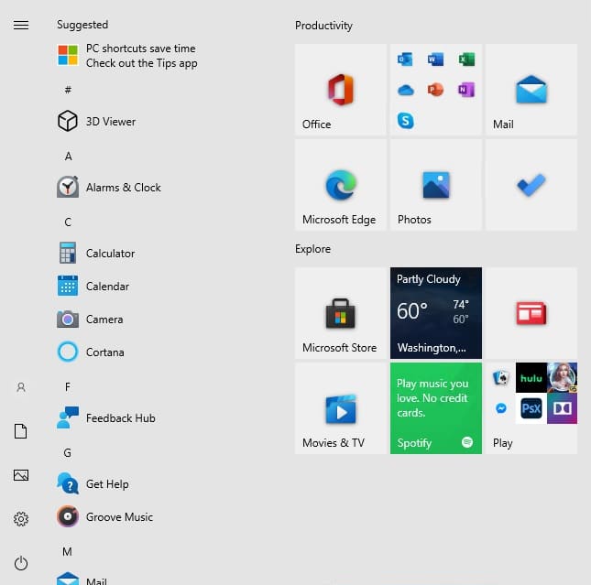Open Photoshop Express in the Play tile
The height and width of the screenshot is (585, 591).
[x=531, y=408]
